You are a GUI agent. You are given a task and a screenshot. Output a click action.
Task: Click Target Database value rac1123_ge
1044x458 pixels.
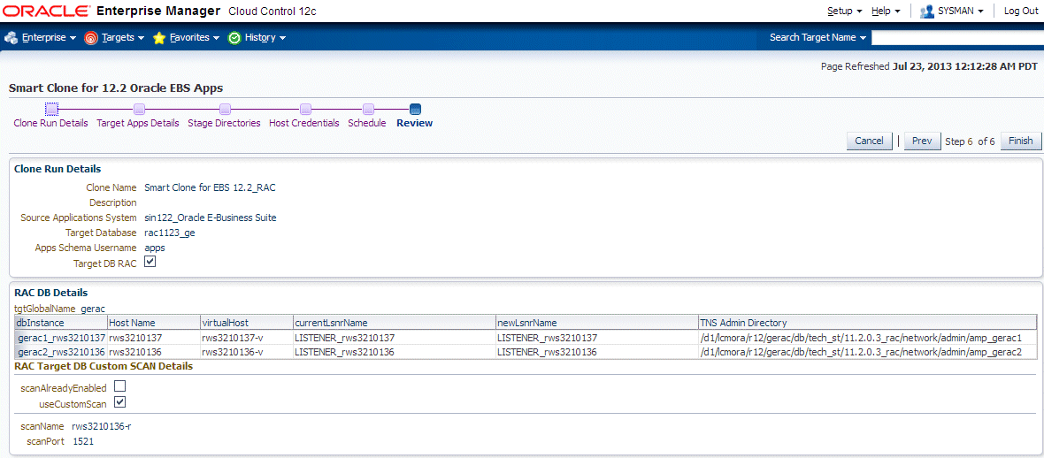(169, 233)
